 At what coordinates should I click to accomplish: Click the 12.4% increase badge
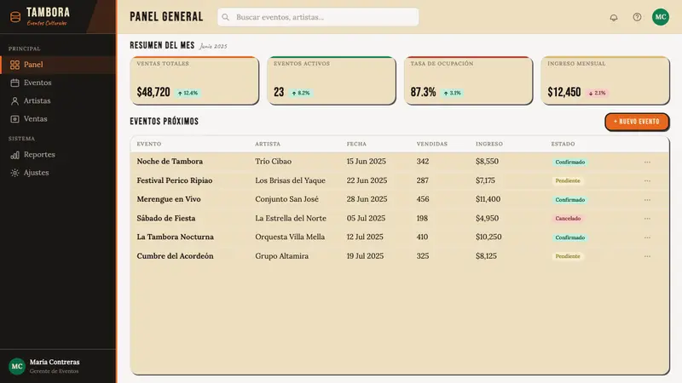pyautogui.click(x=188, y=93)
